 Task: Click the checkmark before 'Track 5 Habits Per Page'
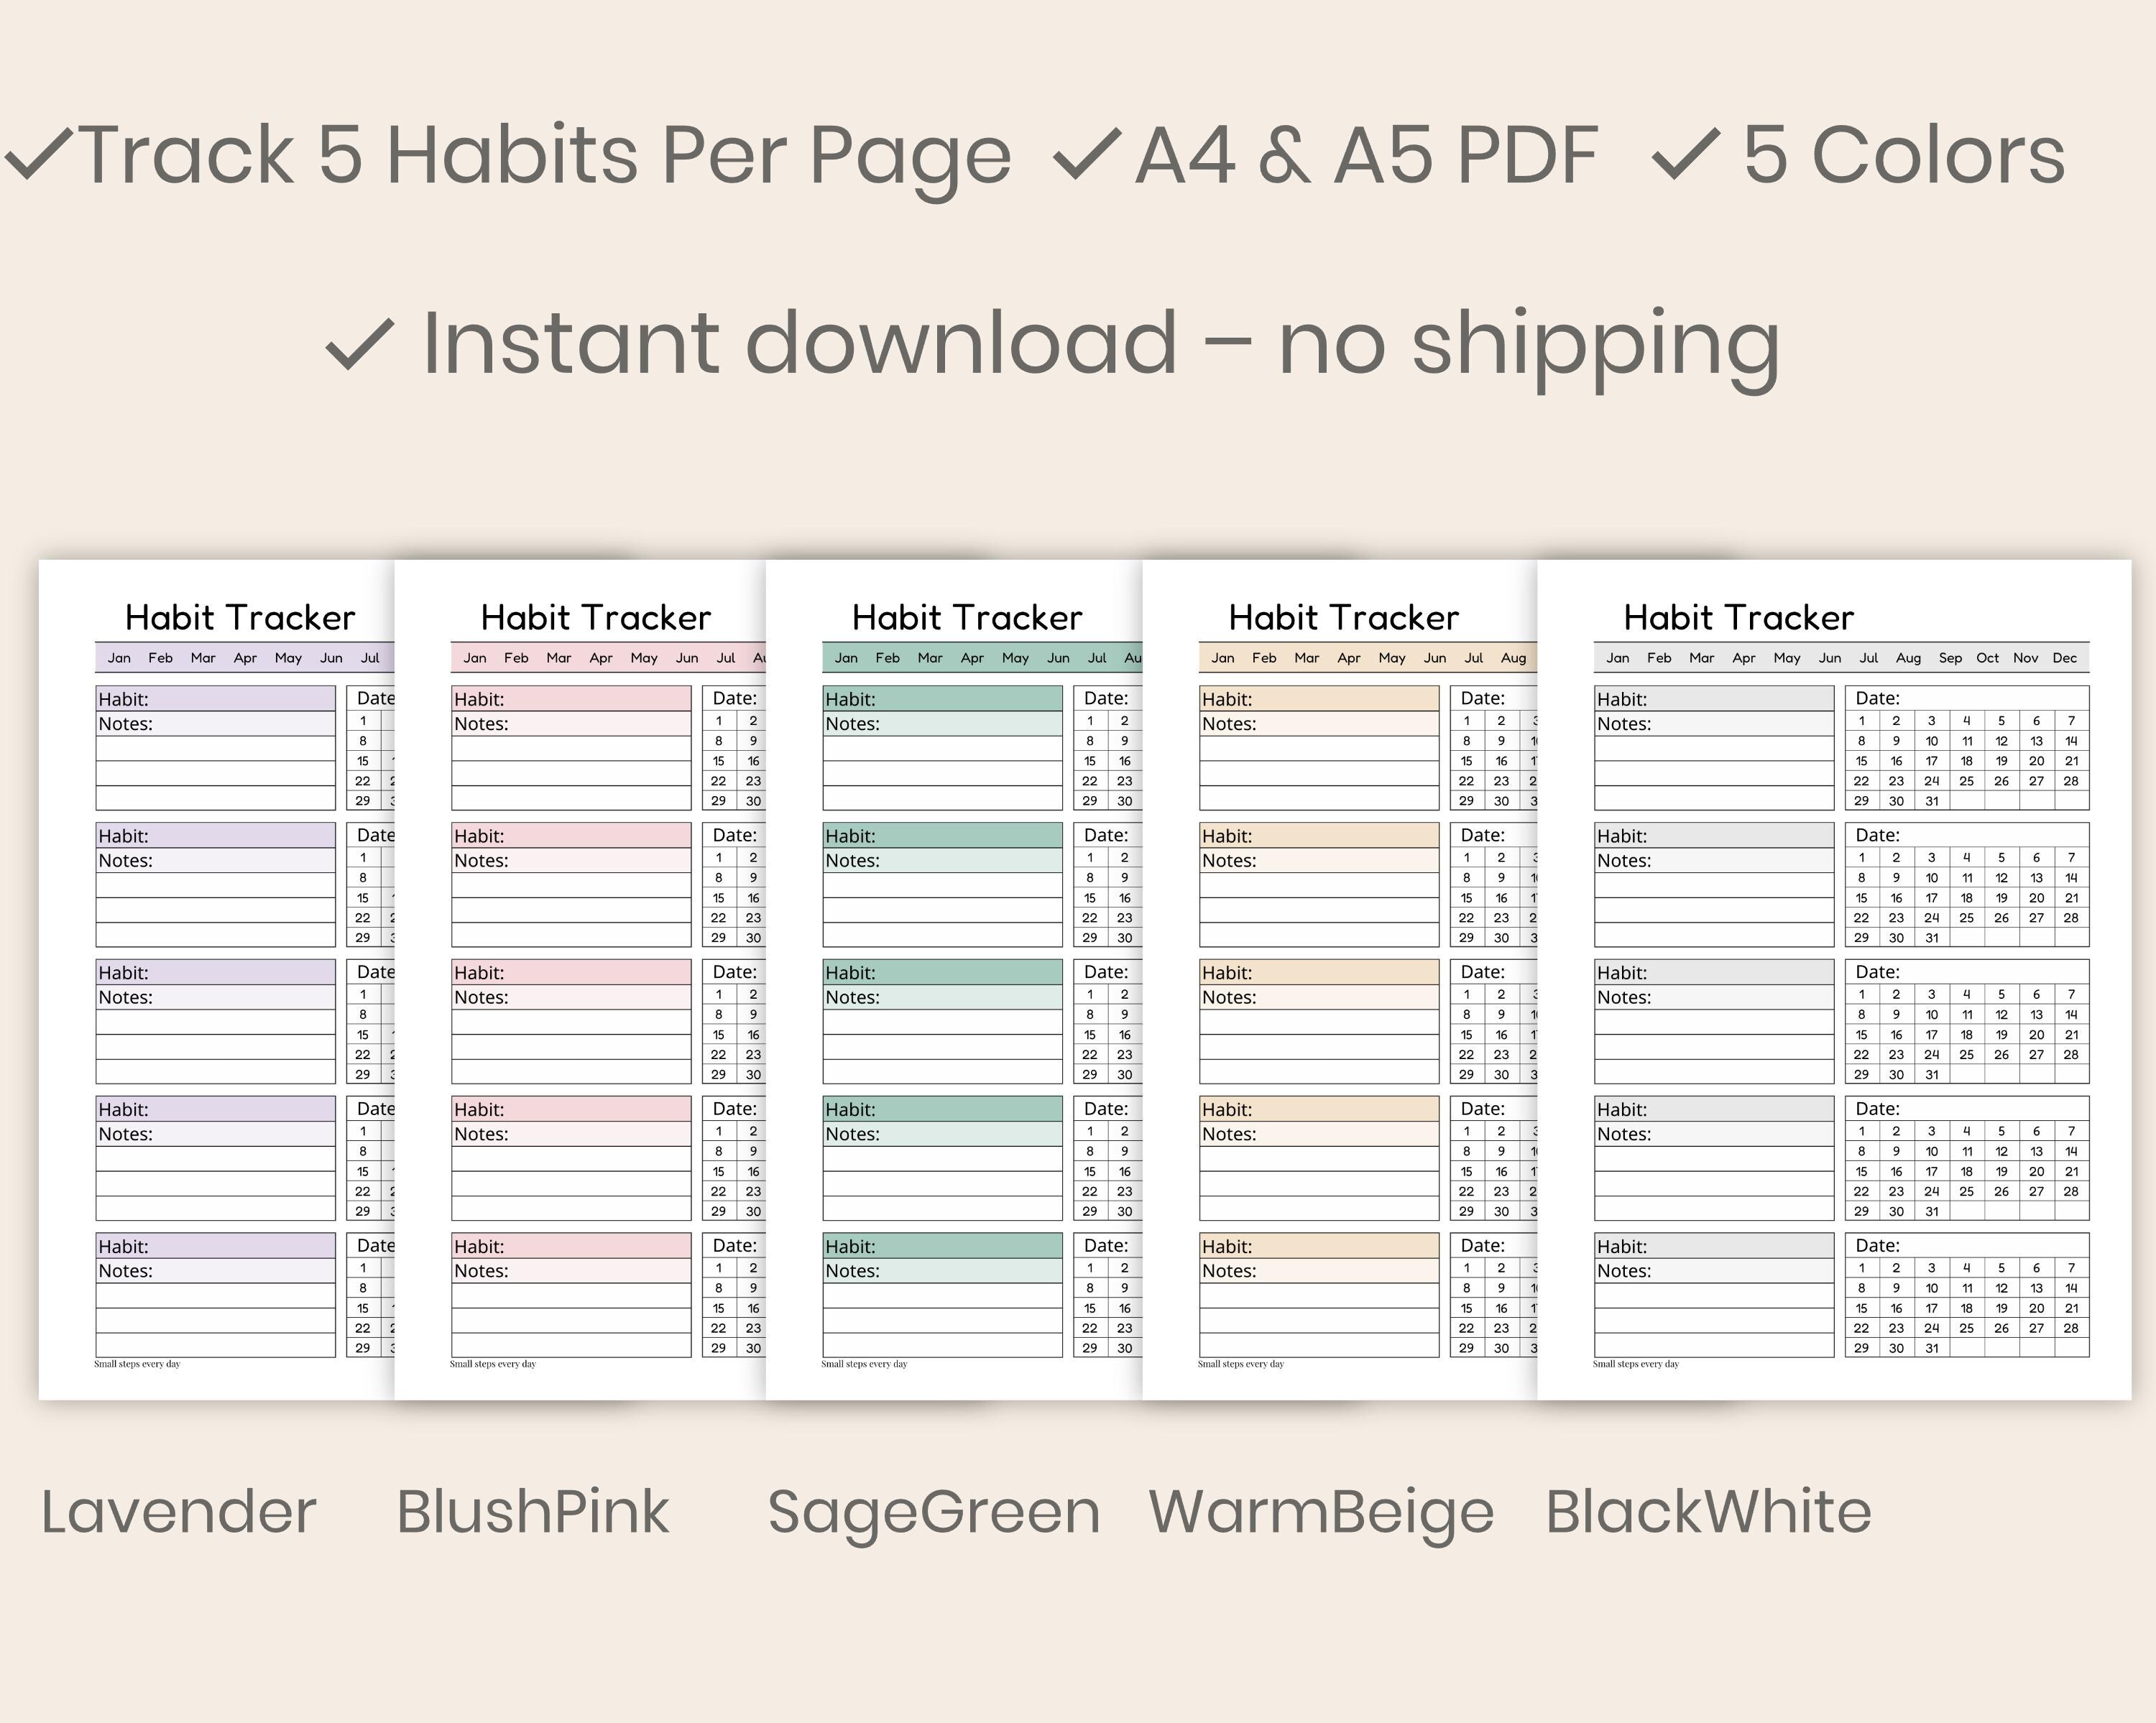38,155
